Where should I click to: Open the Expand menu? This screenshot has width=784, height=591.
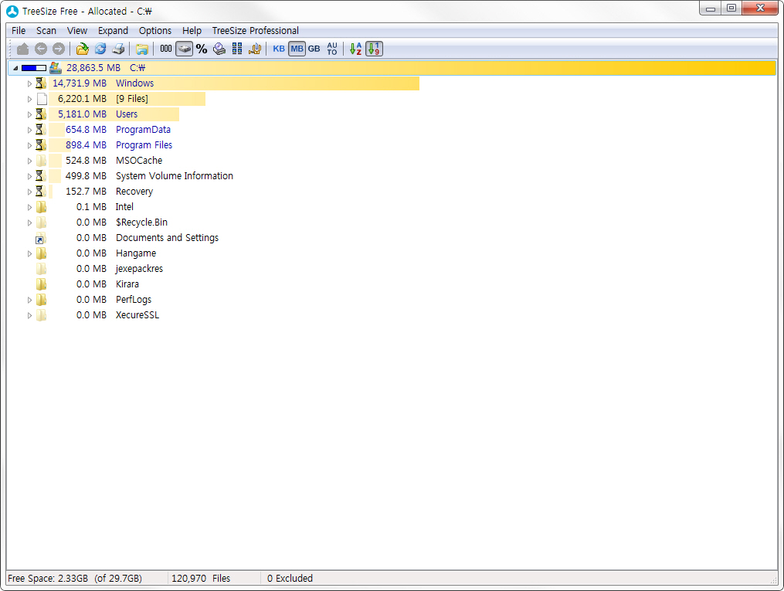(x=113, y=30)
